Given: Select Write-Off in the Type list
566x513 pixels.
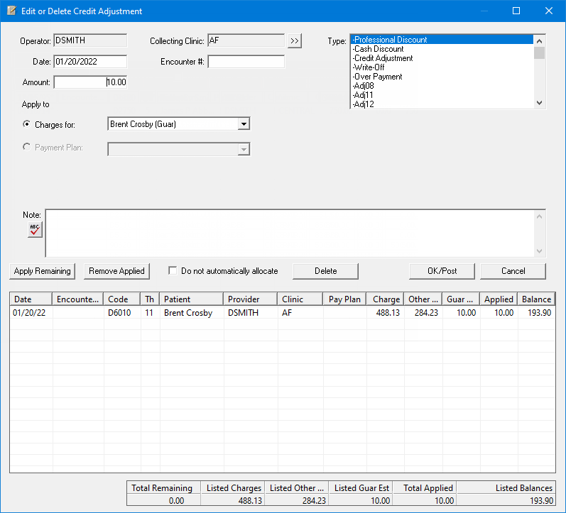Looking at the screenshot, I should coord(369,67).
